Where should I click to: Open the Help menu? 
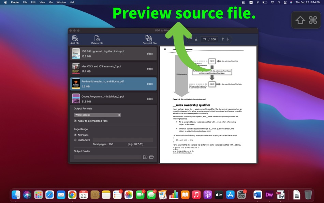pos(72,2)
